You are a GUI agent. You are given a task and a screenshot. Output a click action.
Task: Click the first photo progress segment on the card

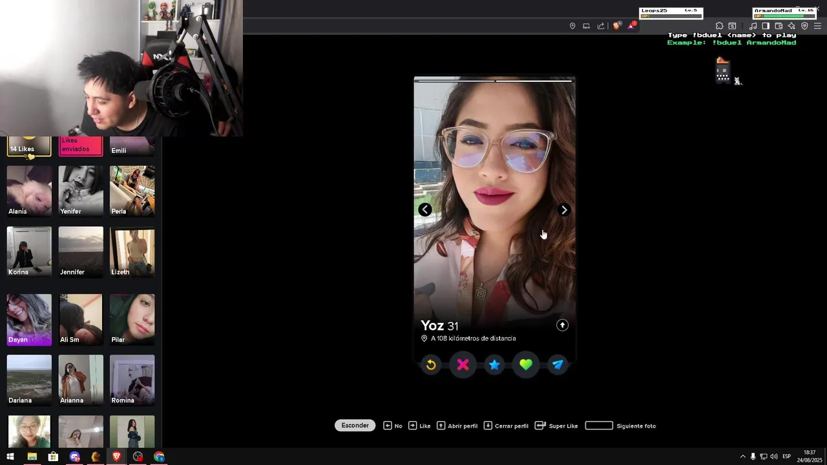tap(456, 81)
